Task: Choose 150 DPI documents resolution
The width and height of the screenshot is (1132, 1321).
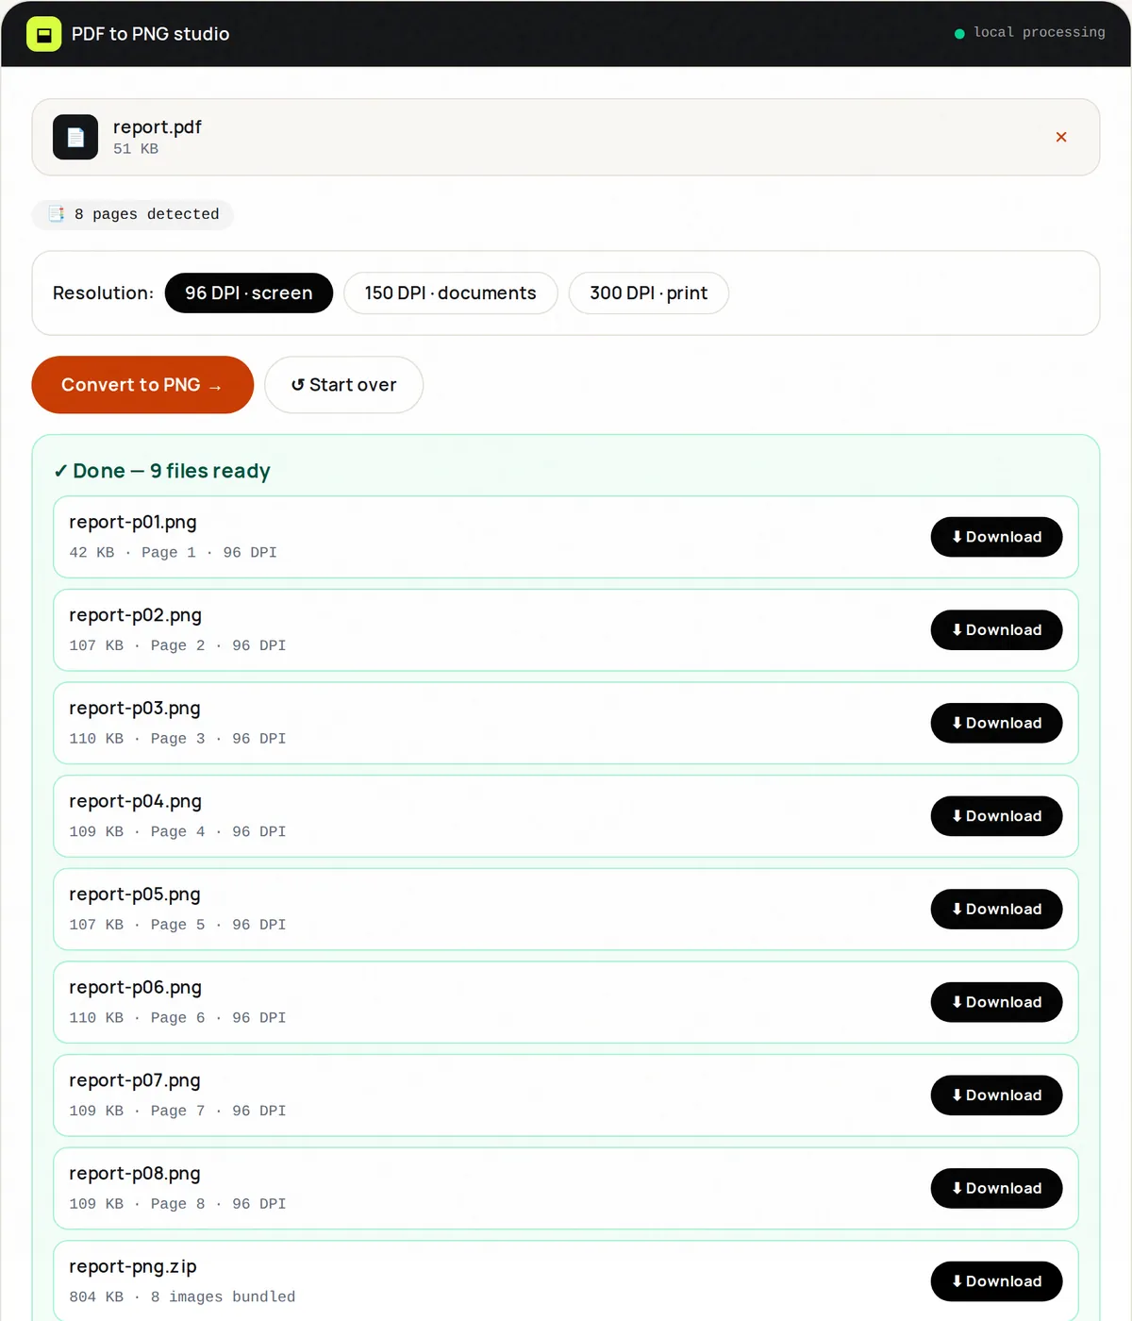Action: [451, 293]
